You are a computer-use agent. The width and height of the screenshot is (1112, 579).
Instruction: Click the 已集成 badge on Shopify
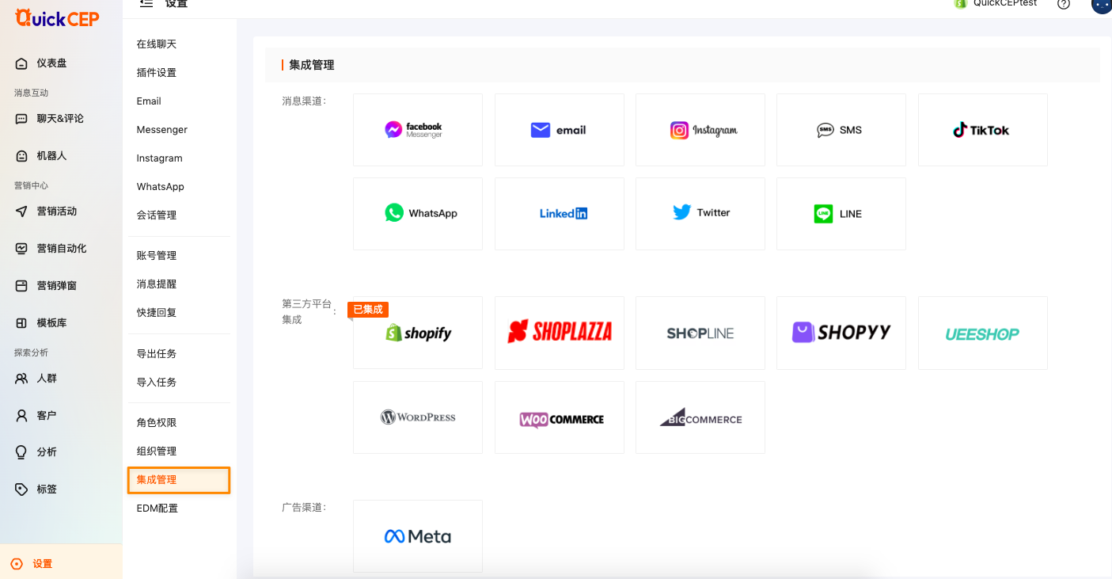pos(368,310)
